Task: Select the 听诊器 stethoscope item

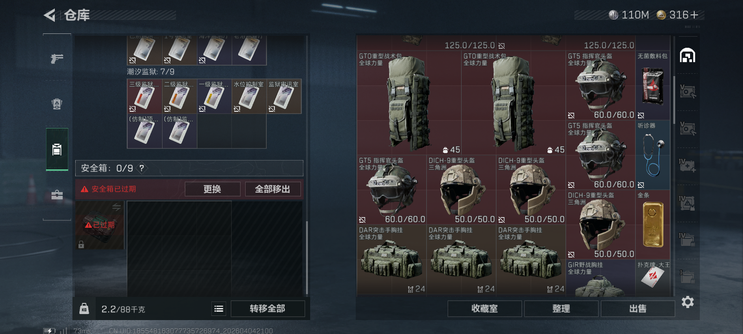Action: click(x=652, y=155)
